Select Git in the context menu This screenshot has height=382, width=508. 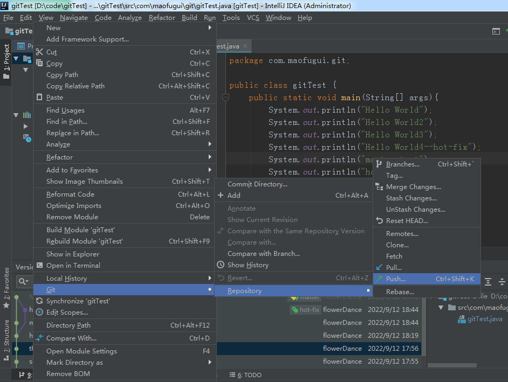[x=125, y=290]
